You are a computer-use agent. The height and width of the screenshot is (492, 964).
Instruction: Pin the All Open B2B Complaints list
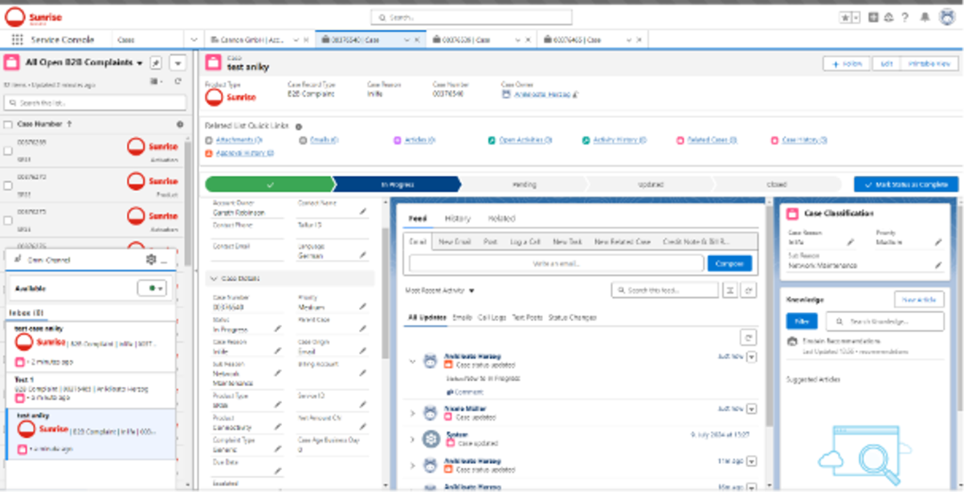tap(156, 63)
